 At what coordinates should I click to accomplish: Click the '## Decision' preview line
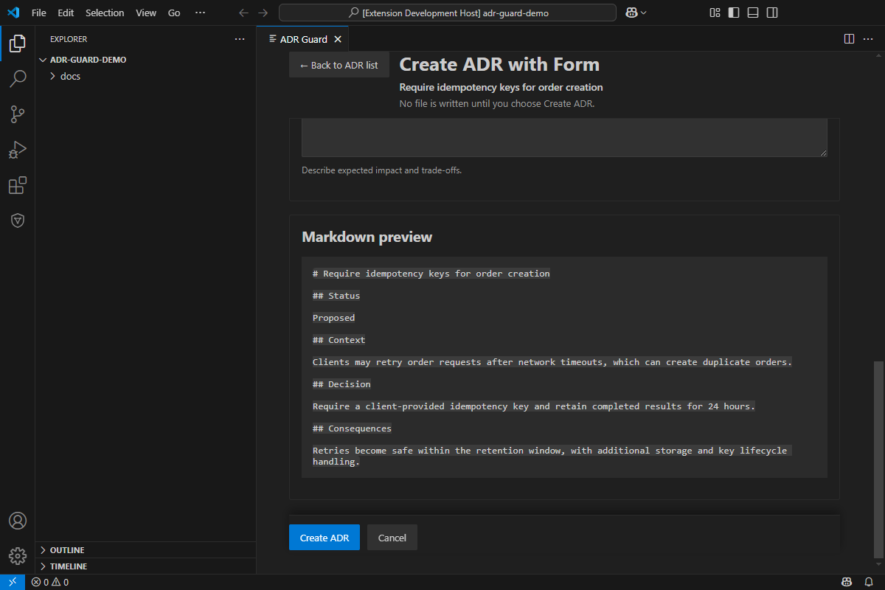(x=341, y=384)
